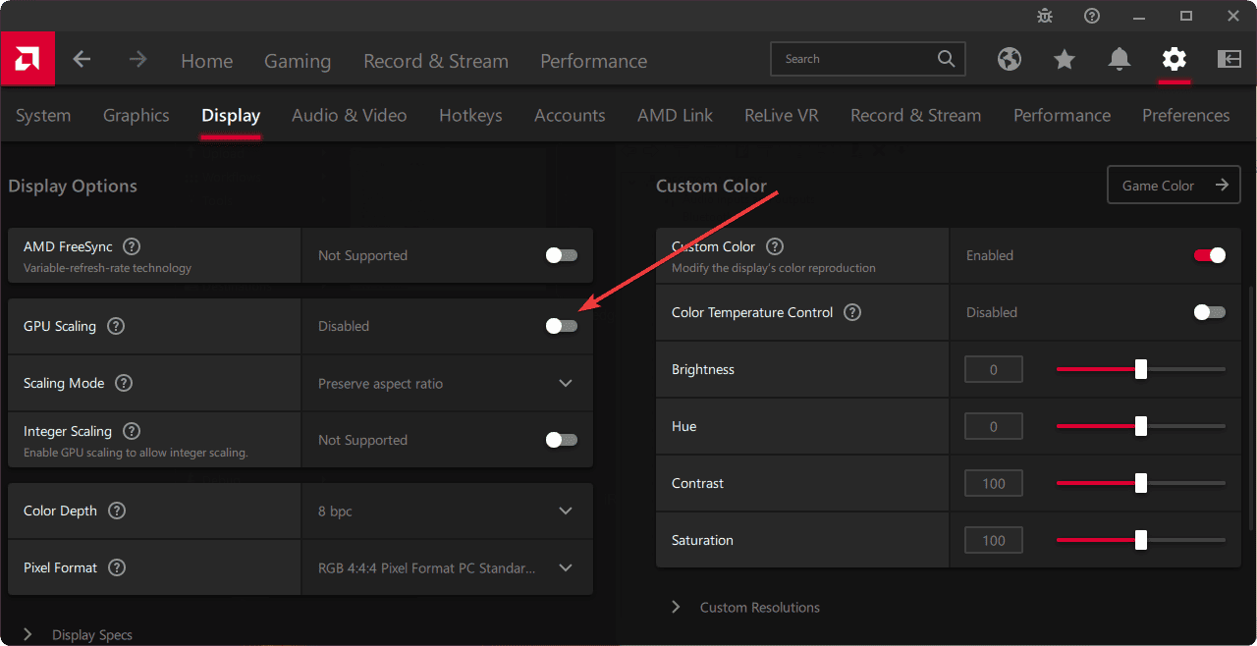Viewport: 1257px width, 646px height.
Task: Open the Scaling Mode dropdown
Action: pyautogui.click(x=566, y=383)
